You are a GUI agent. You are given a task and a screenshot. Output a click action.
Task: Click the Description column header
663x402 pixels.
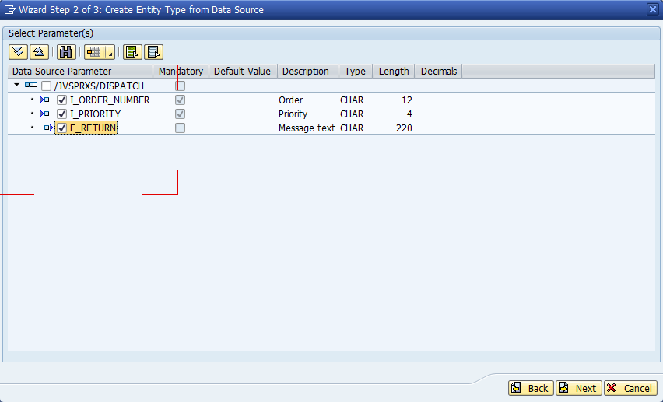pos(308,71)
